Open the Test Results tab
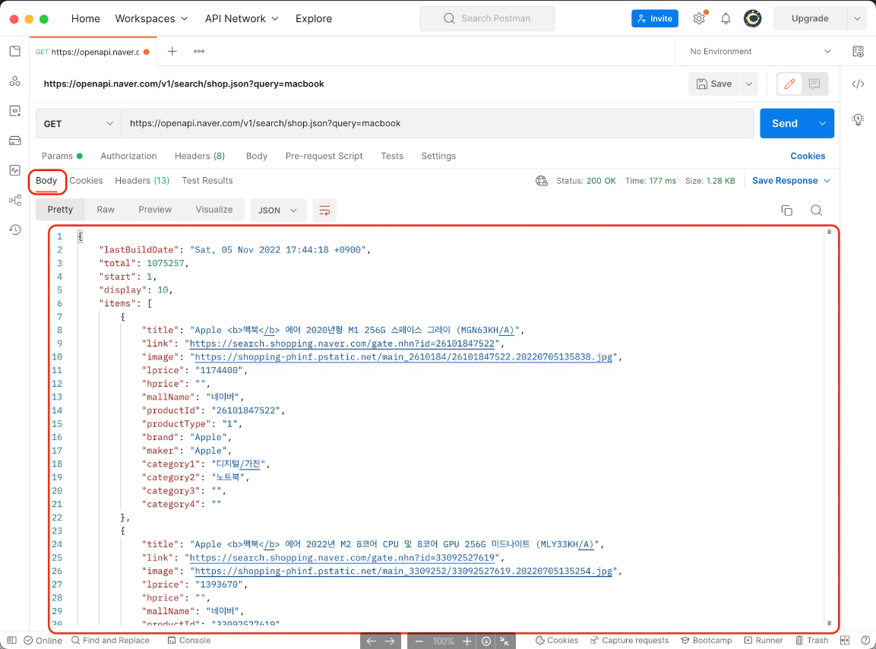Viewport: 876px width, 649px height. point(207,181)
